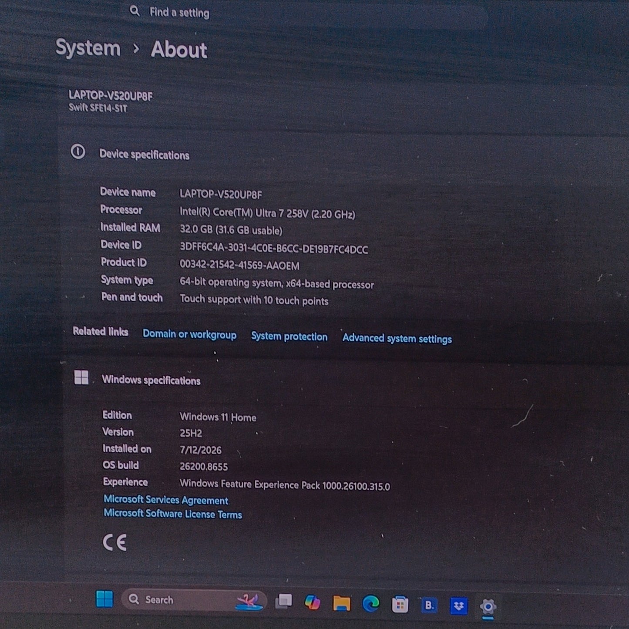
Task: Click the Find a setting search field
Action: click(x=305, y=14)
